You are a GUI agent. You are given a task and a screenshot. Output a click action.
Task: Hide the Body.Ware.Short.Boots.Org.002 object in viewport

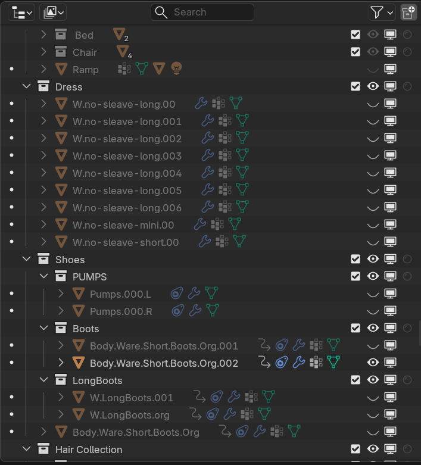pyautogui.click(x=373, y=363)
